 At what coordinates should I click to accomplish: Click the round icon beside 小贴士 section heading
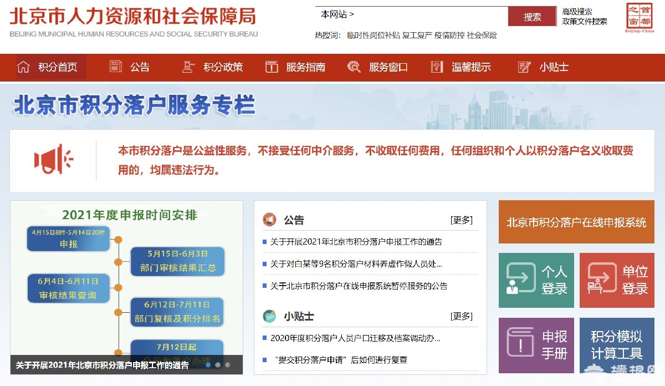pos(269,316)
